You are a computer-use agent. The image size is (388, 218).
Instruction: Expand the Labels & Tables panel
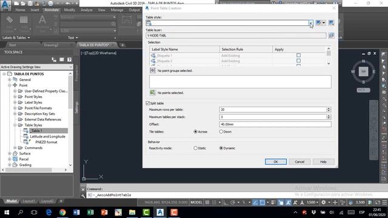pyautogui.click(x=16, y=38)
